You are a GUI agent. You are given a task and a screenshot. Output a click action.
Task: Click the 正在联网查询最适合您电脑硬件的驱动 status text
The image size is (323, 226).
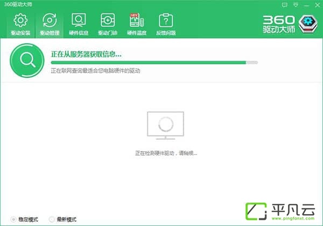(x=95, y=71)
